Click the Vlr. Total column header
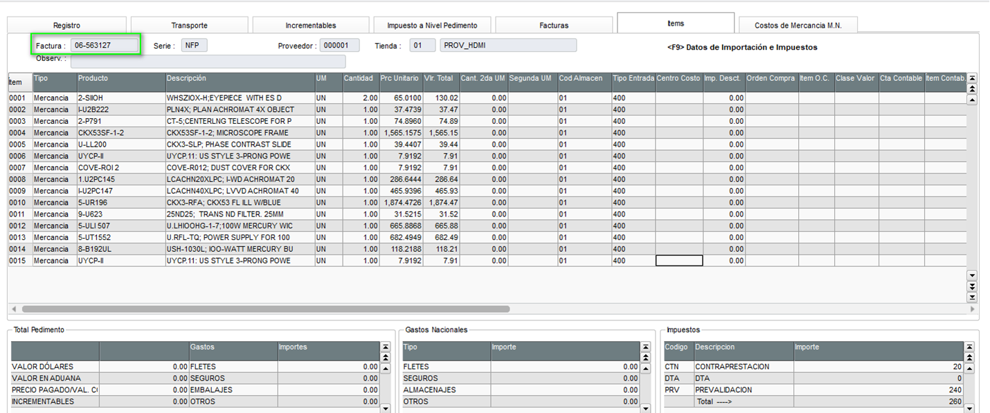The width and height of the screenshot is (990, 413). pos(441,82)
